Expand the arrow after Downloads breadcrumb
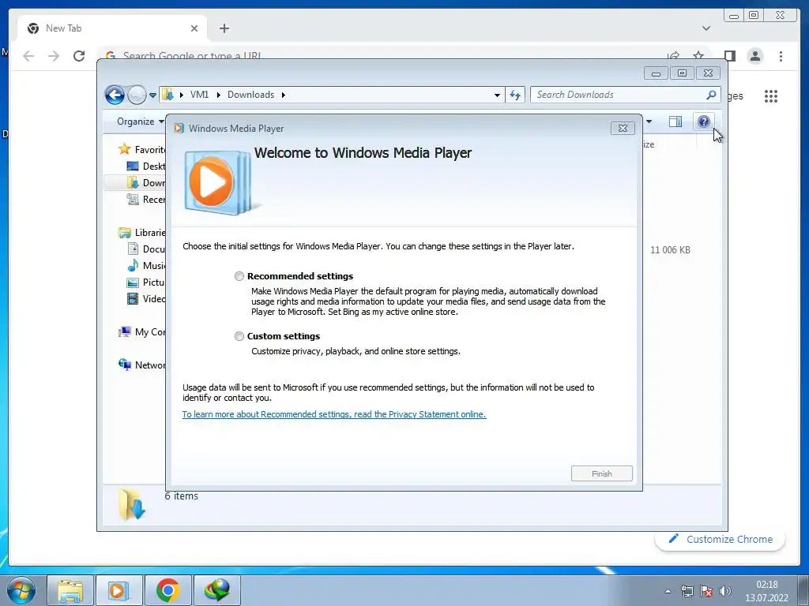Screen dimensions: 809x606 click(x=284, y=95)
